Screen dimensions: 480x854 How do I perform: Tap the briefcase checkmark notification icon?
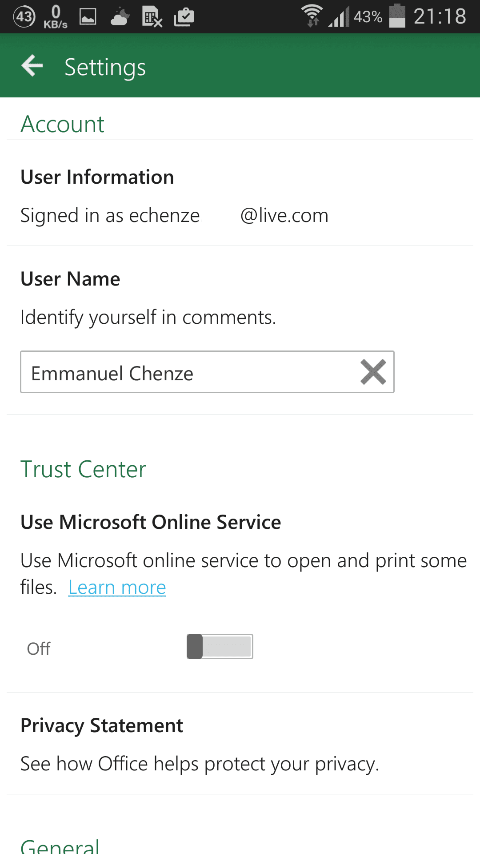pyautogui.click(x=184, y=17)
